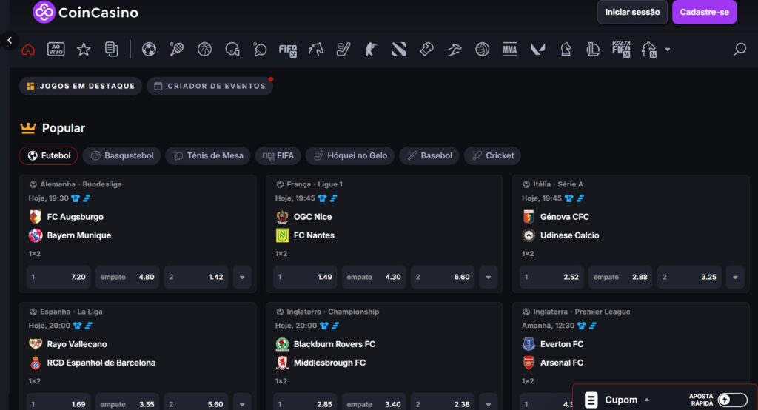Bet on empate 2.88 for Génova match
The width and height of the screenshot is (758, 410).
pos(620,277)
